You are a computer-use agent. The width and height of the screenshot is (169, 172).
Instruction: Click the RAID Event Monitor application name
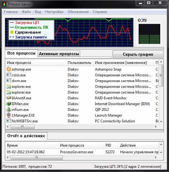111,98
